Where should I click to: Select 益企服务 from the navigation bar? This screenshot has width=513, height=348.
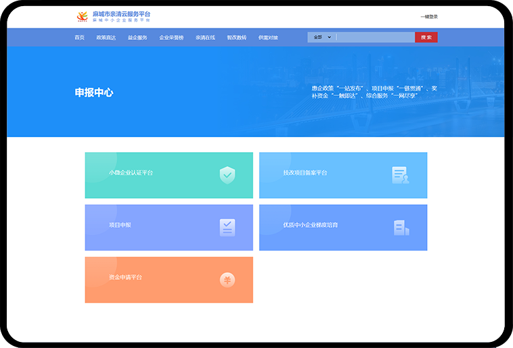coord(137,38)
